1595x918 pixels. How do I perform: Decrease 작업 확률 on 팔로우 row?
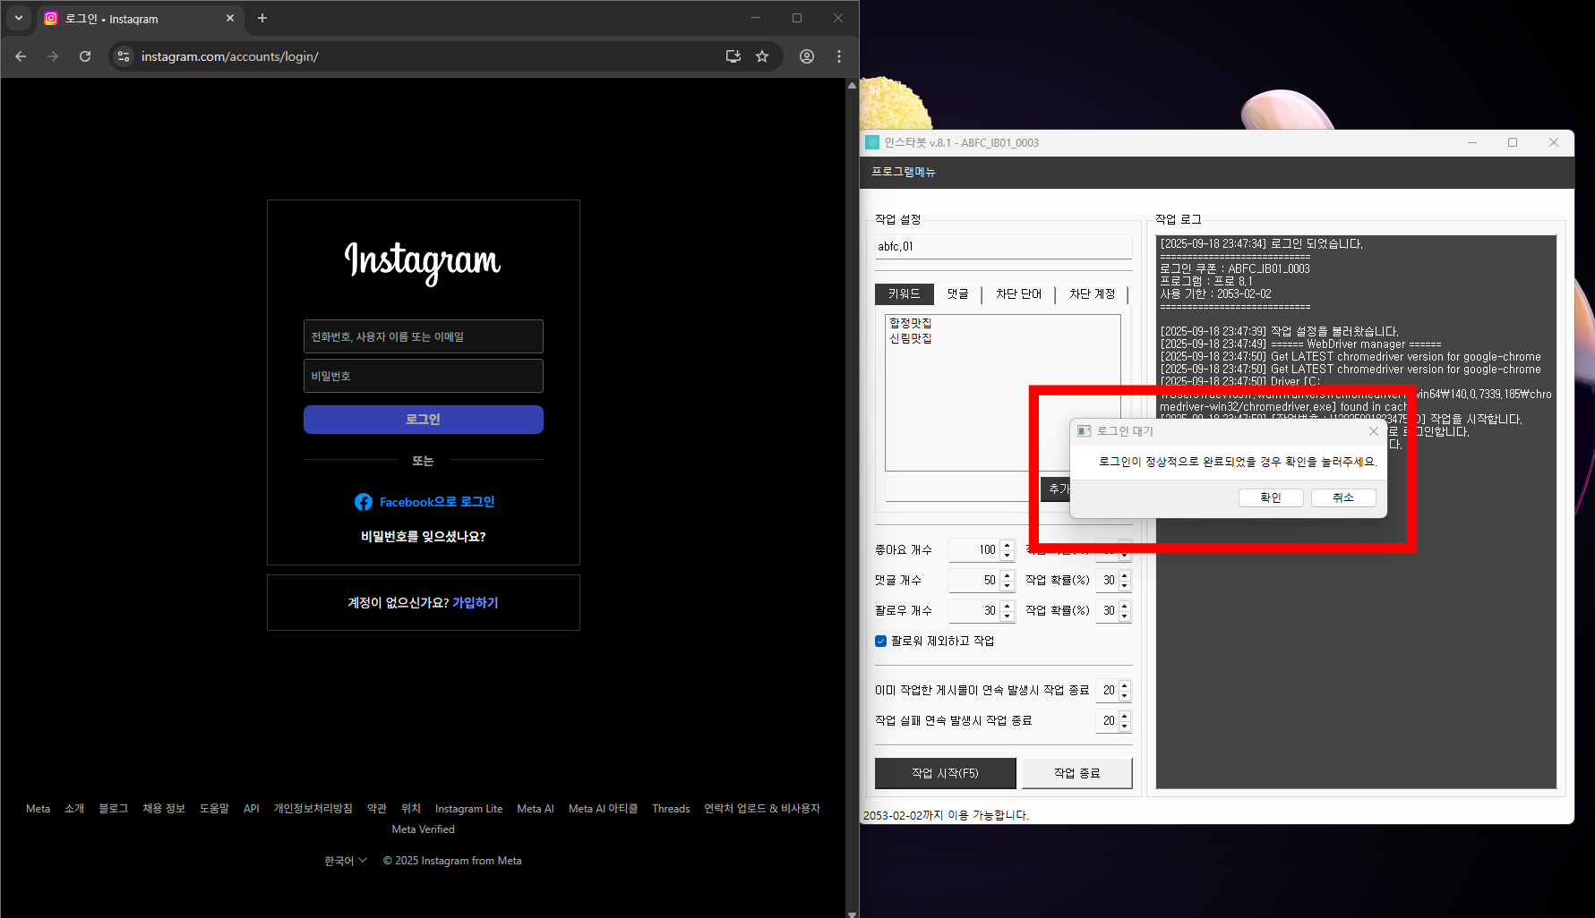[1125, 616]
